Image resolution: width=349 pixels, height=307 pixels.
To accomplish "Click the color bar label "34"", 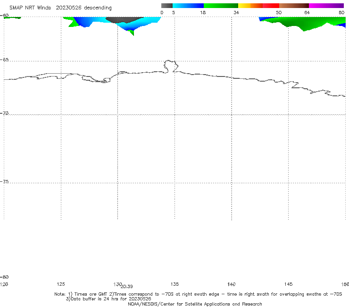I will [236, 13].
